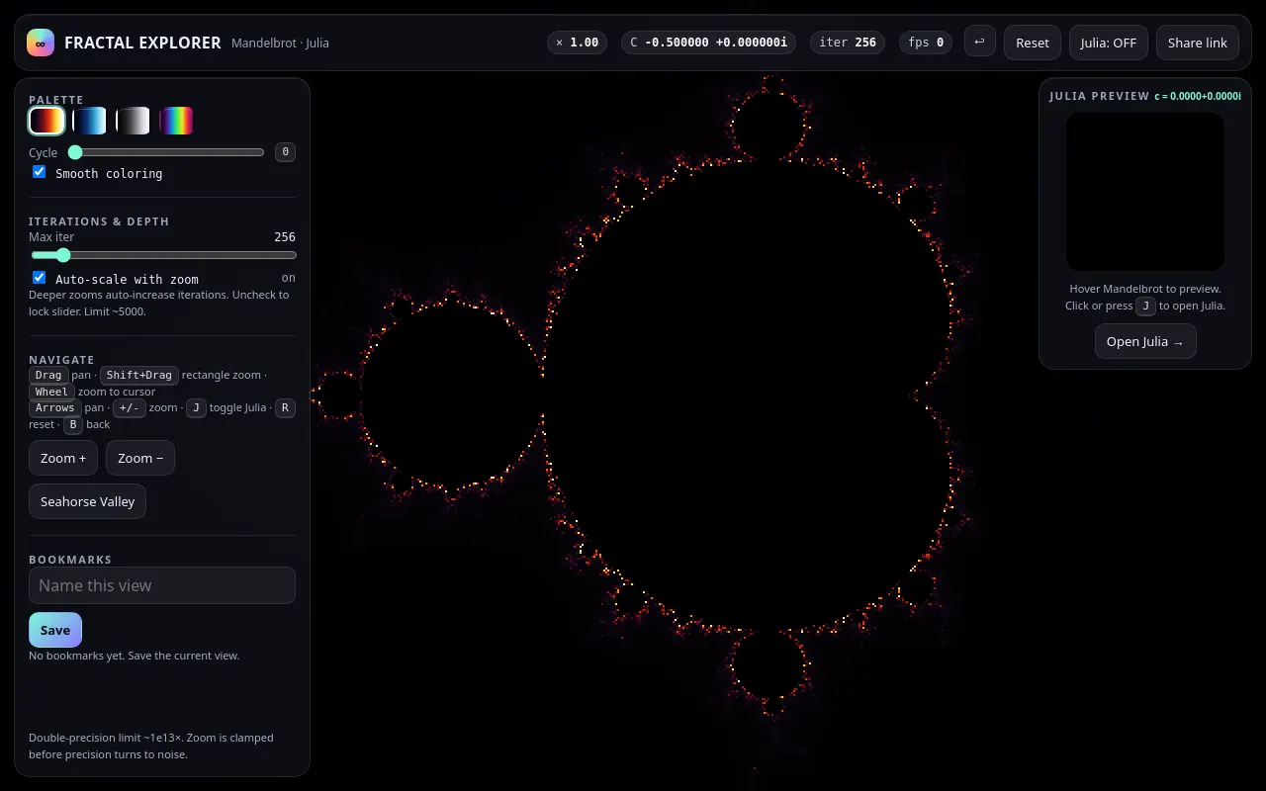The image size is (1266, 791).
Task: Click the 'Name this view' input field
Action: point(162,585)
